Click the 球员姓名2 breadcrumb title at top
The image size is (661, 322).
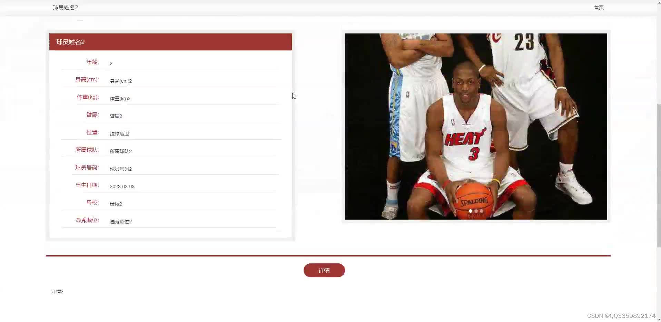[x=65, y=8]
